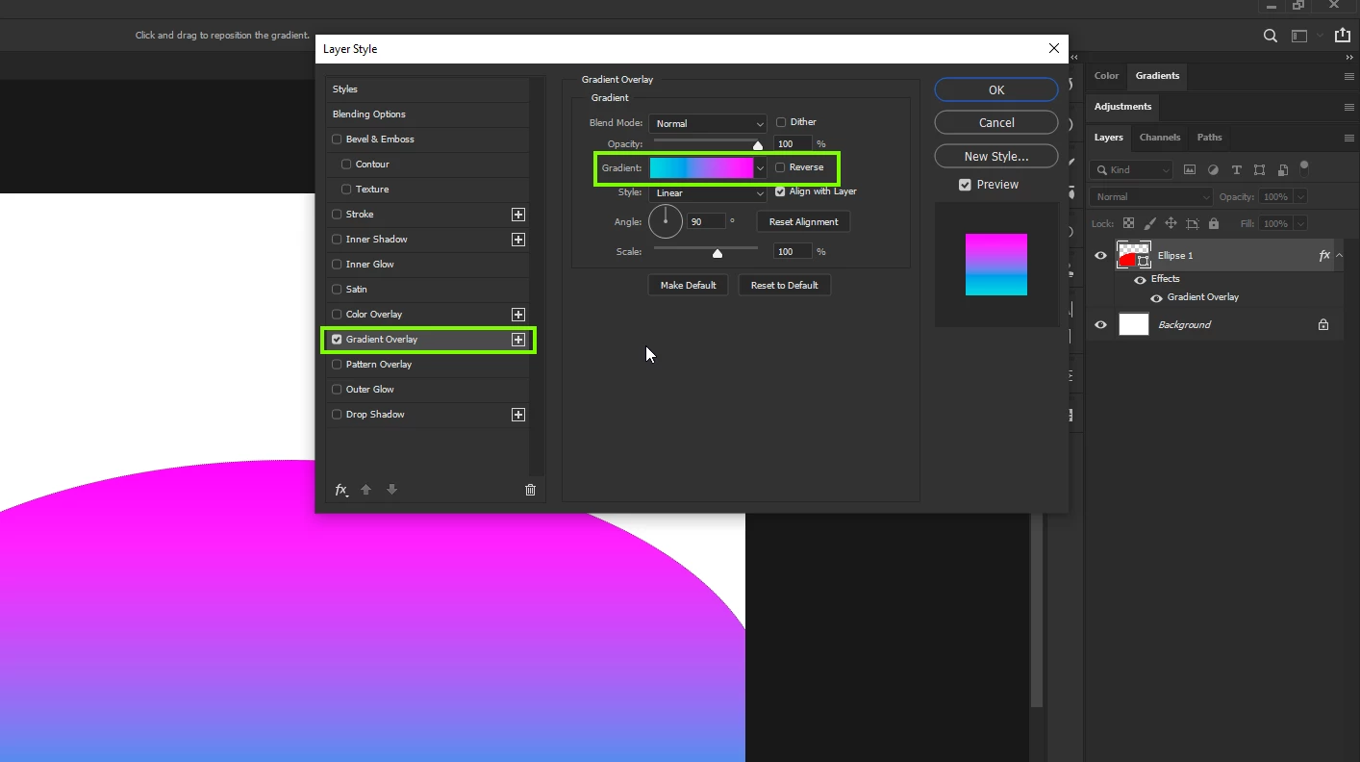Open the Adjustments panel hamburger menu
The width and height of the screenshot is (1360, 762).
point(1348,107)
